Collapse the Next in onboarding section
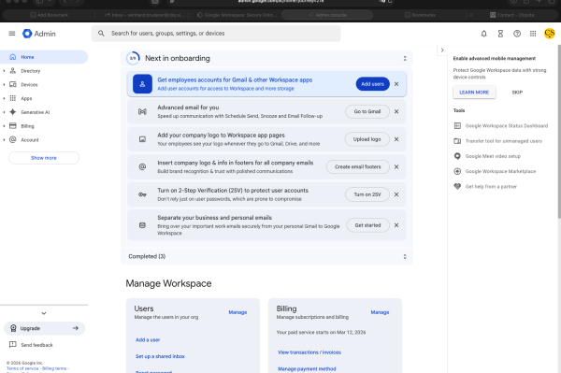 405,58
